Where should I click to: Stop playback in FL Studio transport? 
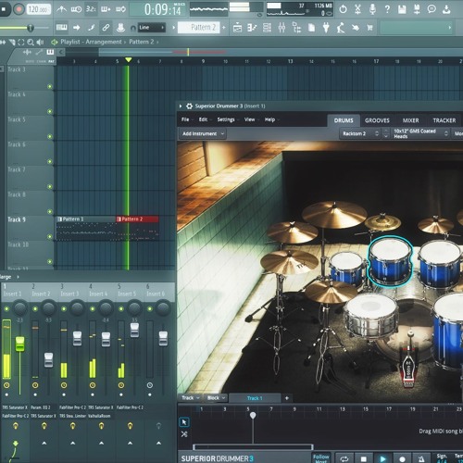(x=4, y=9)
